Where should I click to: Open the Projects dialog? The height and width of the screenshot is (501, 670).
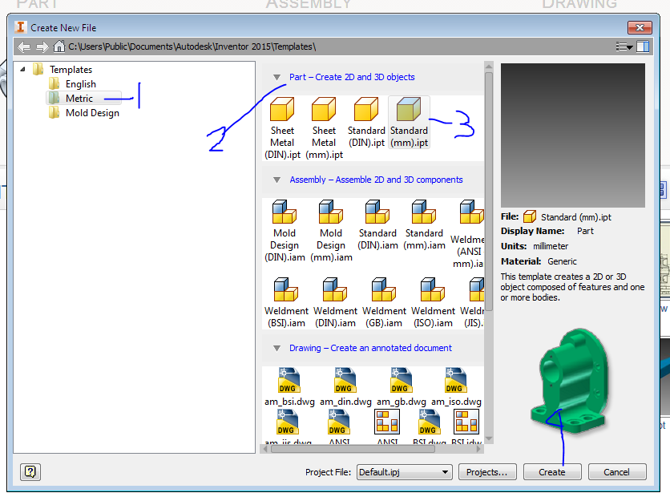pos(487,472)
